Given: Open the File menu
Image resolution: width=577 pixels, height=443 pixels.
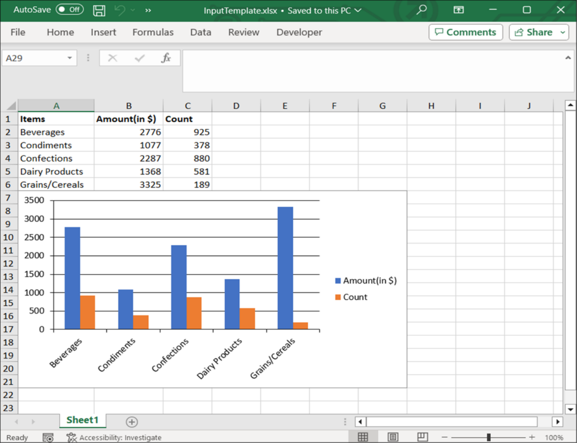Looking at the screenshot, I should [x=17, y=32].
